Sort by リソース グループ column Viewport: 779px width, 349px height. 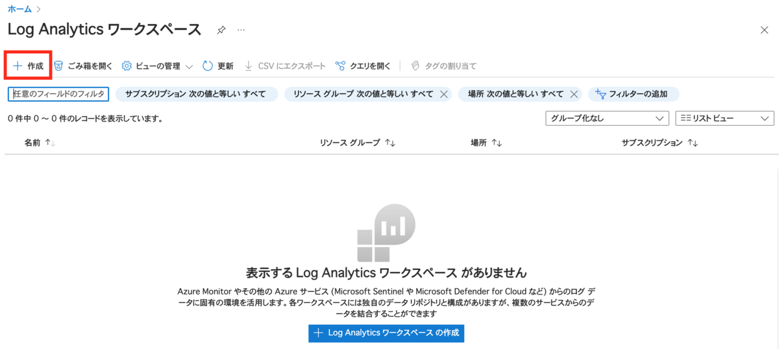coord(358,143)
